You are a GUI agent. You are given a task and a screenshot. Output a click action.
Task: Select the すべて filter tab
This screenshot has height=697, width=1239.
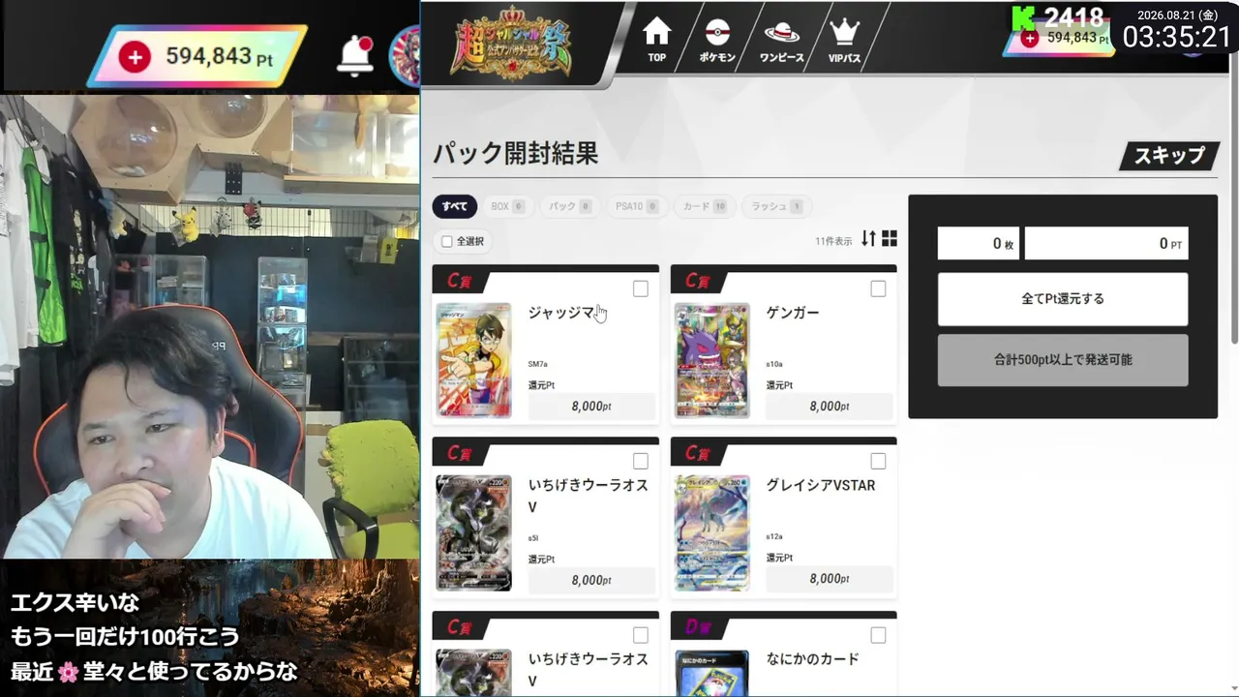pos(455,206)
